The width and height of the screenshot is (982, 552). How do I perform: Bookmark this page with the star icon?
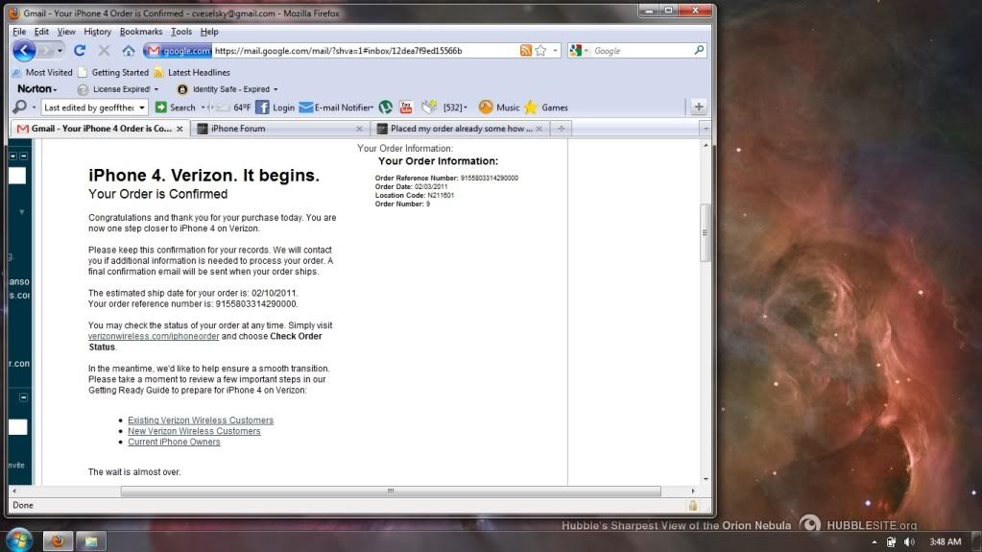[540, 51]
